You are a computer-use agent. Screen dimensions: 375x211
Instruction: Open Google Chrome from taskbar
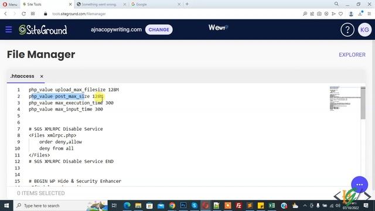tap(172, 206)
